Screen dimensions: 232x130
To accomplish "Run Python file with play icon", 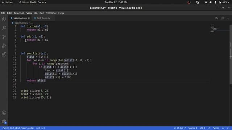I will click(x=216, y=18).
